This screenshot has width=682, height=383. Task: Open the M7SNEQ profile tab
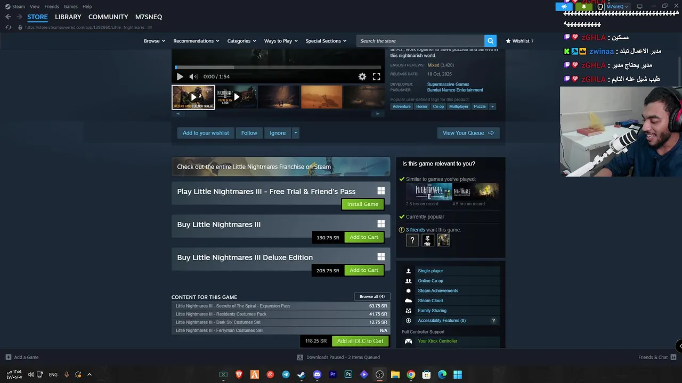coord(149,16)
